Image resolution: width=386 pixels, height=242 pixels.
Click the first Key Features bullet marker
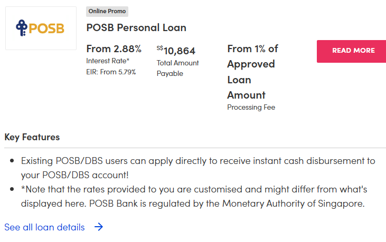point(11,161)
